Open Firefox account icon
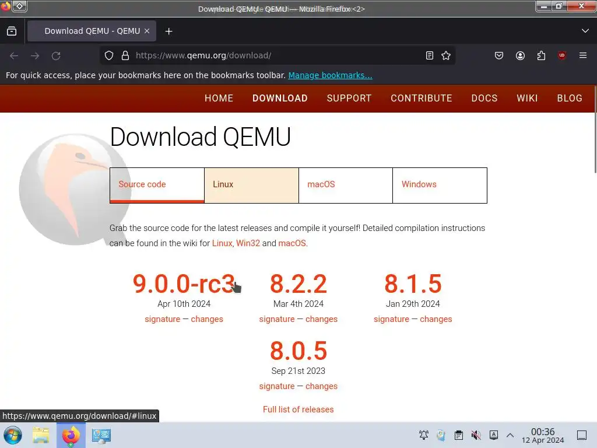Screen dimensions: 597x448 [x=520, y=55]
